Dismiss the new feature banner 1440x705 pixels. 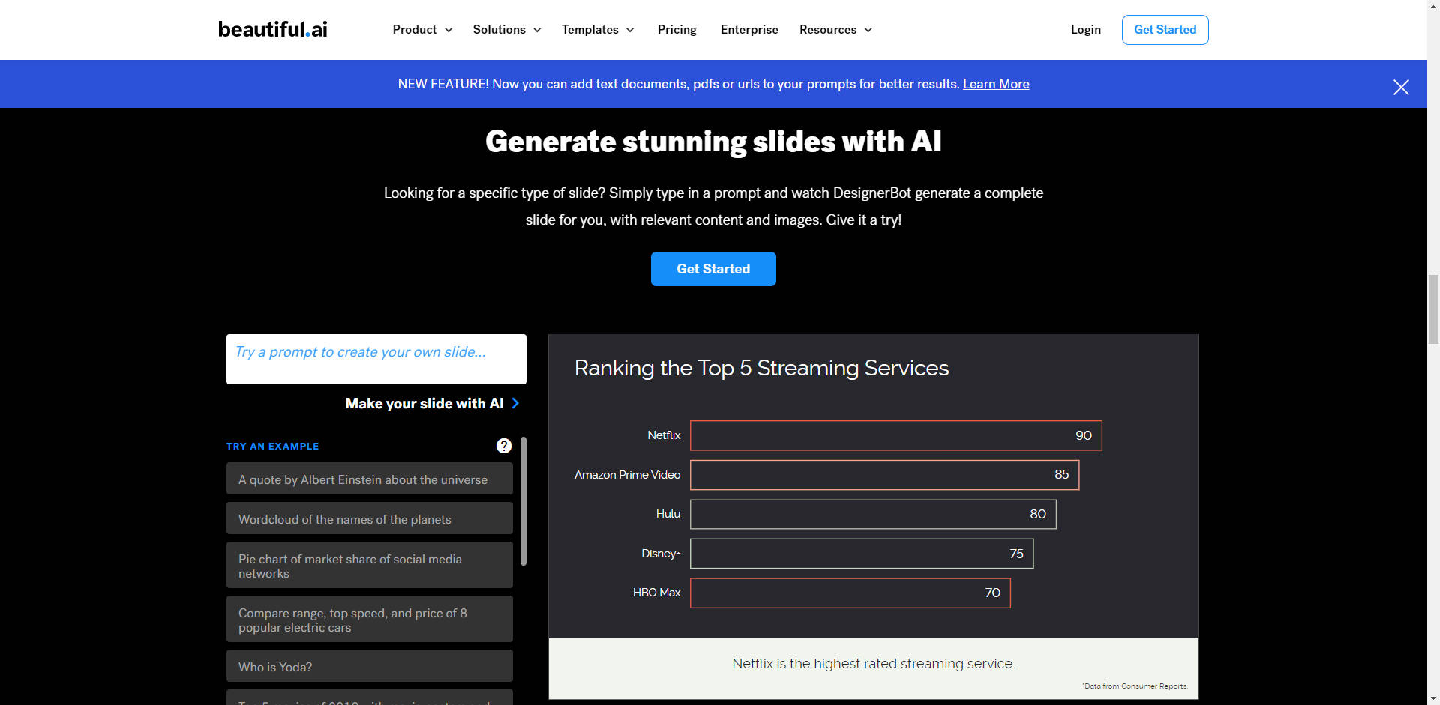coord(1401,87)
